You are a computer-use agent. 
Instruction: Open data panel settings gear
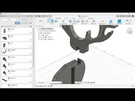tap(31, 23)
